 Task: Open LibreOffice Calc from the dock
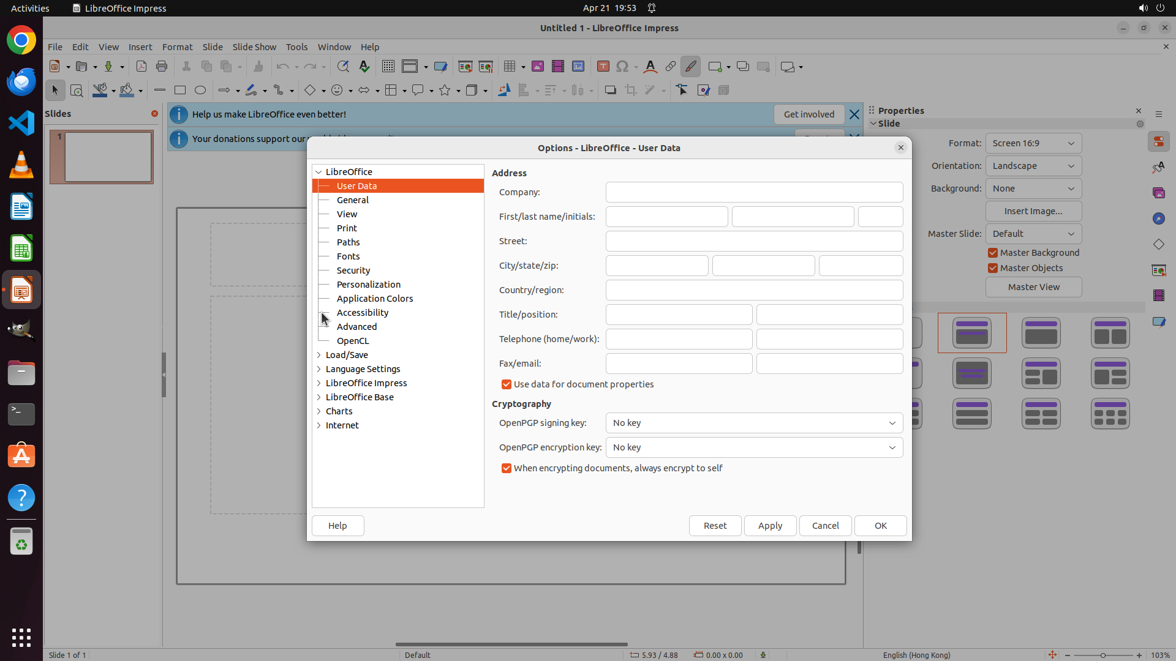pos(21,248)
